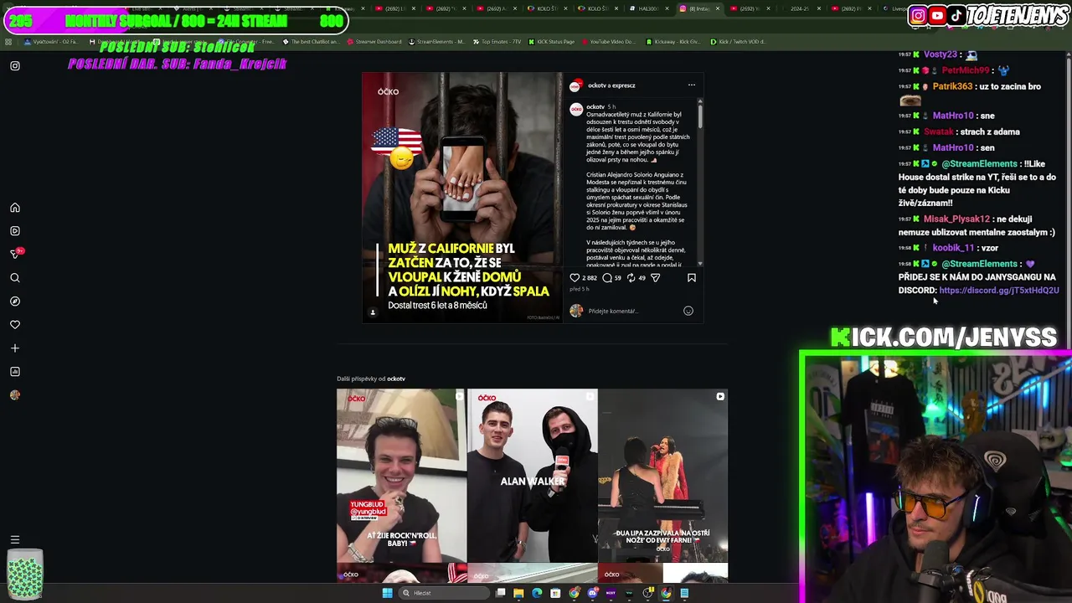Open the Streamer Dashboard bookmark

pyautogui.click(x=374, y=42)
